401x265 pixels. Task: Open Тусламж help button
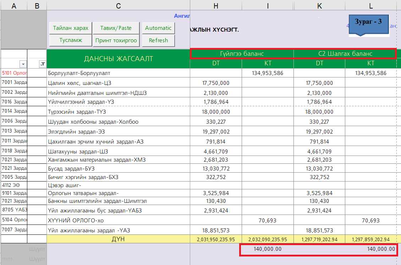point(71,40)
